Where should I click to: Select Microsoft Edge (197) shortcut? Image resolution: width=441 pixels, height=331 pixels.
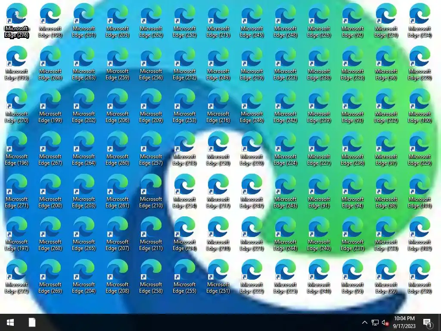(x=17, y=234)
